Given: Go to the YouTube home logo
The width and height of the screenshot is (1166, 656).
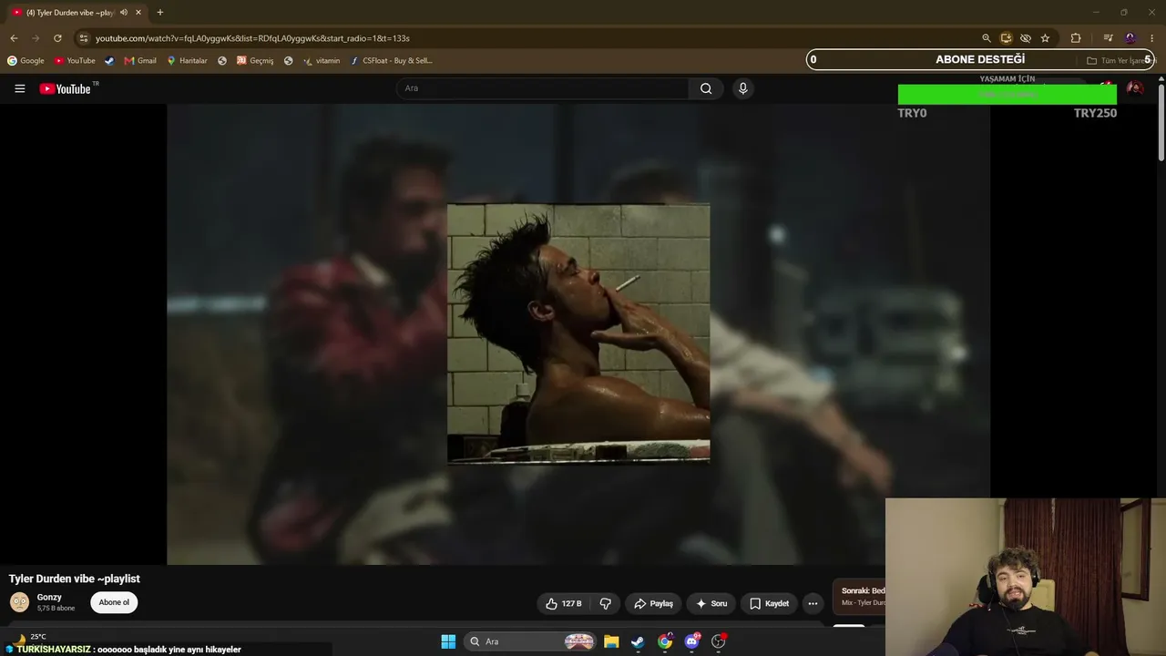Looking at the screenshot, I should click(x=66, y=88).
